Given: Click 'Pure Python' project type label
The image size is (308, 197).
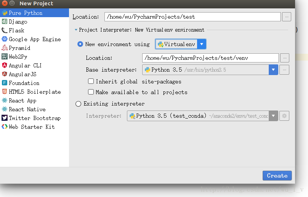Looking at the screenshot, I should 26,13.
